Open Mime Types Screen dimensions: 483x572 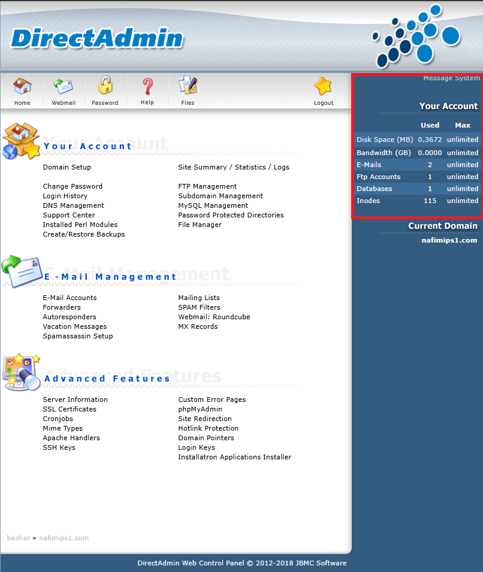(62, 428)
